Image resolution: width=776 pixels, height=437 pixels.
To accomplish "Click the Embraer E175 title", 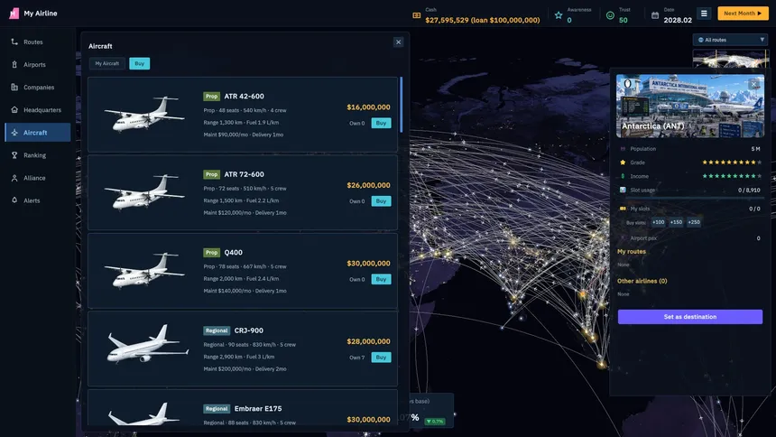I will (x=258, y=409).
